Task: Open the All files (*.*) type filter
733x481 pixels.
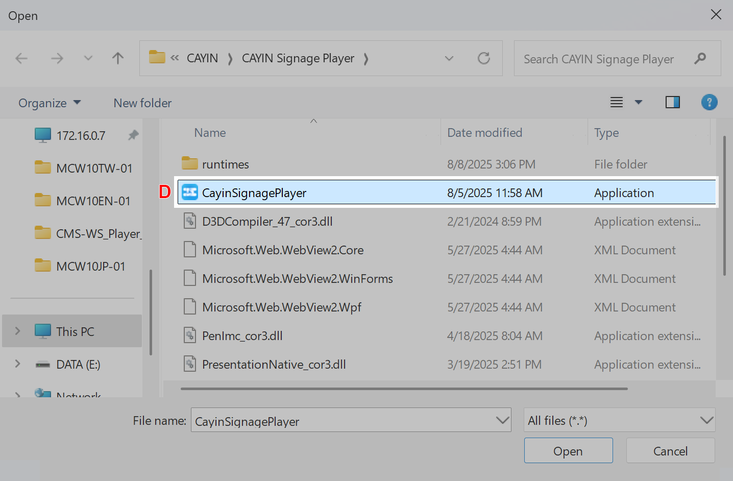Action: (619, 420)
